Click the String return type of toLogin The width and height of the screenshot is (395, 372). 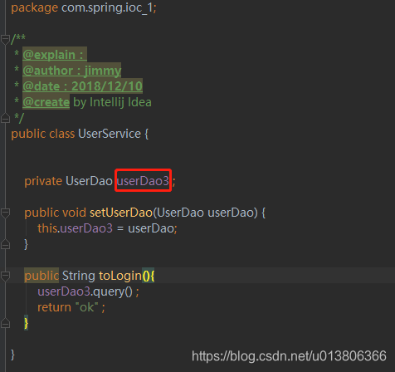79,276
